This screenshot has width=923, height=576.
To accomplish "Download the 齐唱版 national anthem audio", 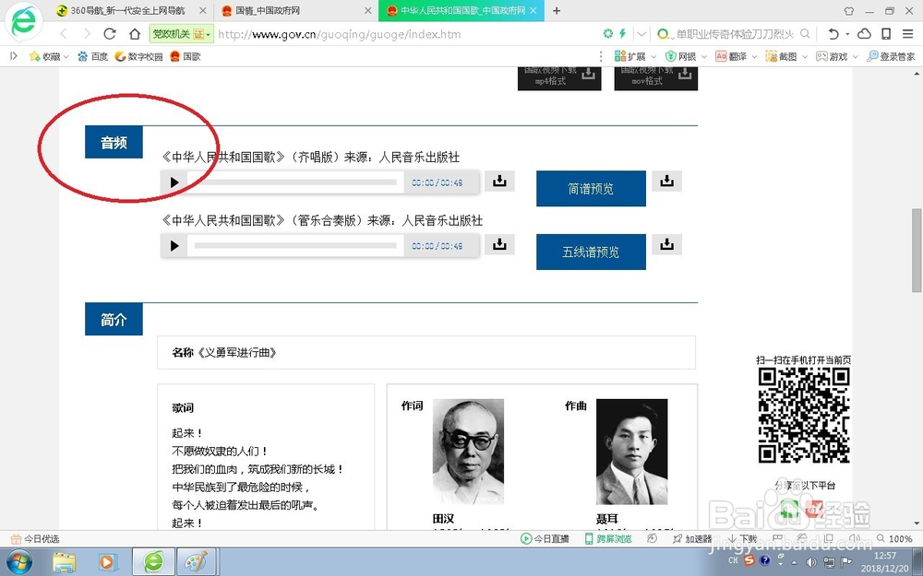I will point(499,181).
